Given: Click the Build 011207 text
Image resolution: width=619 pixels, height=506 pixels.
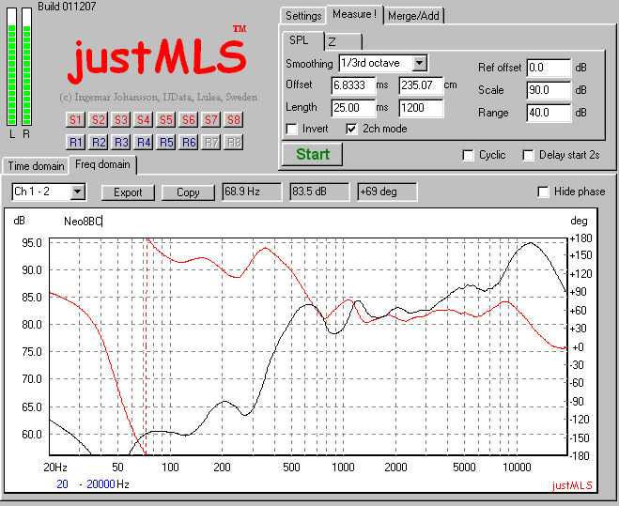Looking at the screenshot, I should 67,7.
